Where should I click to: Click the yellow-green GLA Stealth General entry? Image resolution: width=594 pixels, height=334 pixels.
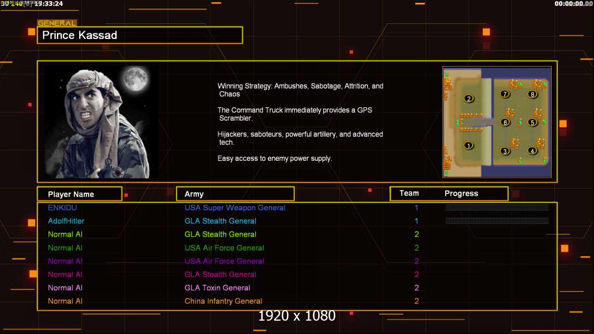[221, 234]
